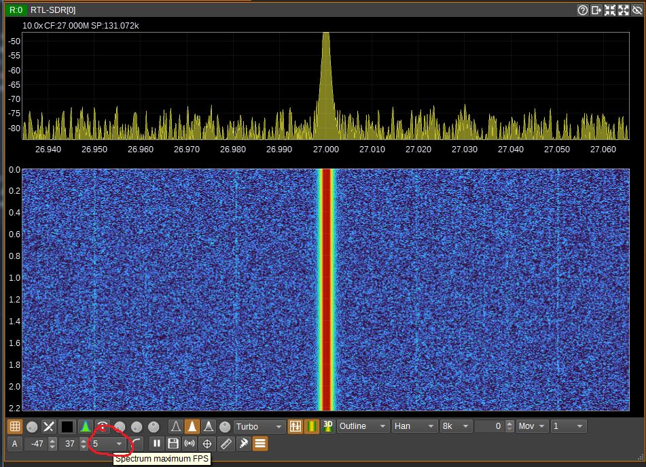The width and height of the screenshot is (646, 467).
Task: Toggle the grid display button
Action: point(15,427)
